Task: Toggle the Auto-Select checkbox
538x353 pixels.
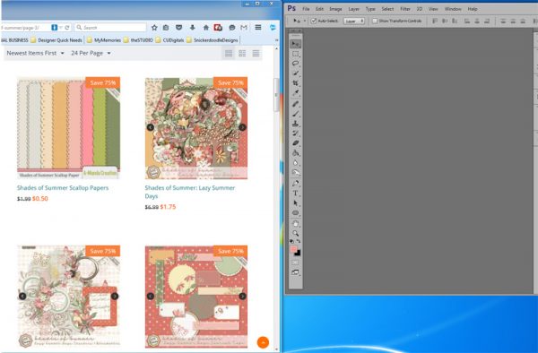Action: click(x=313, y=21)
